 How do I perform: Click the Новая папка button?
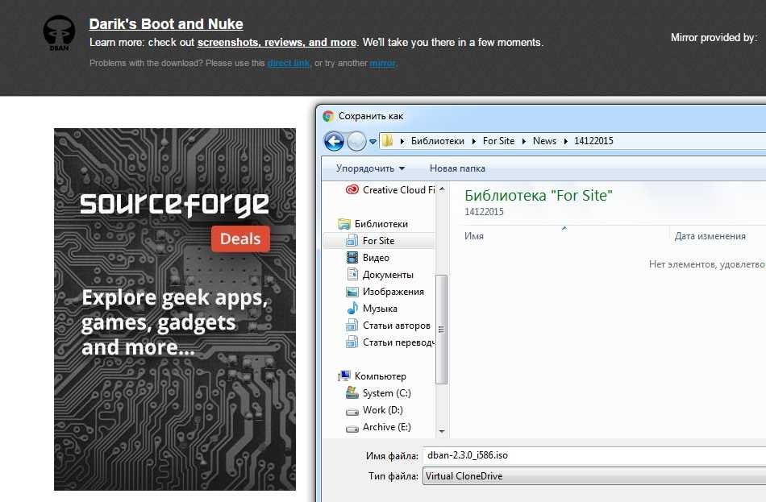point(457,168)
